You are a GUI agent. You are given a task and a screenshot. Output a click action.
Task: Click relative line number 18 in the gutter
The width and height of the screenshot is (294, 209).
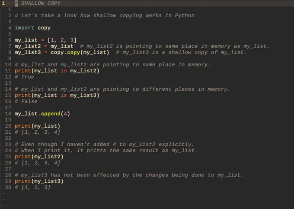click(8, 114)
